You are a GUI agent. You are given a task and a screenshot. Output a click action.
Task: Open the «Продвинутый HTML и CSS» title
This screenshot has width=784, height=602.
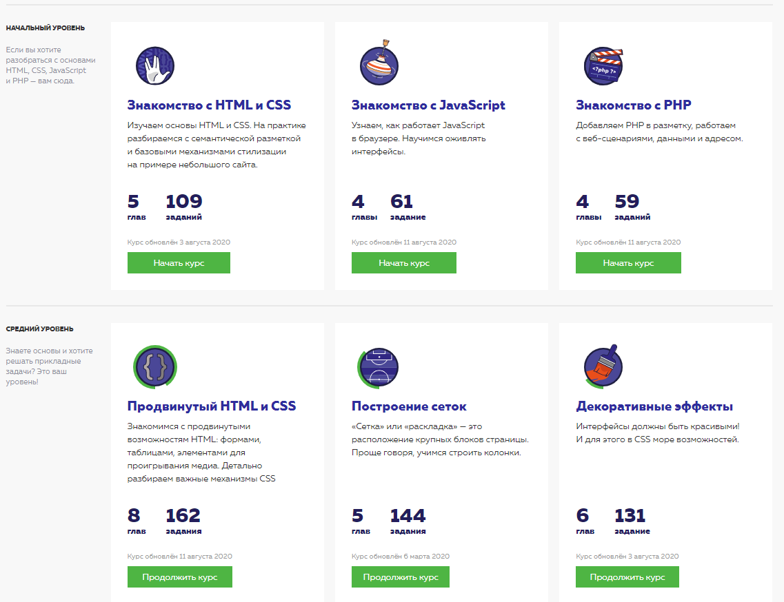[x=212, y=406]
